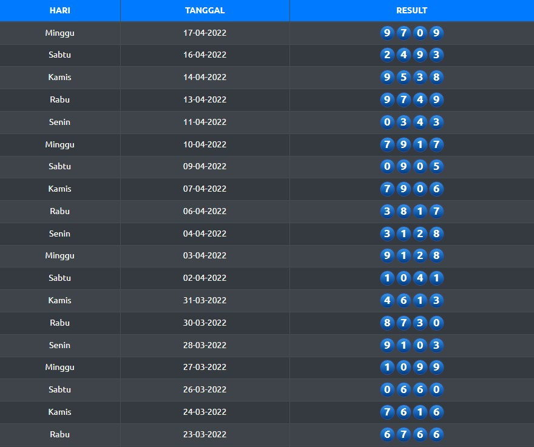Click the 6 ball in 31-03-2022 row

coord(404,301)
